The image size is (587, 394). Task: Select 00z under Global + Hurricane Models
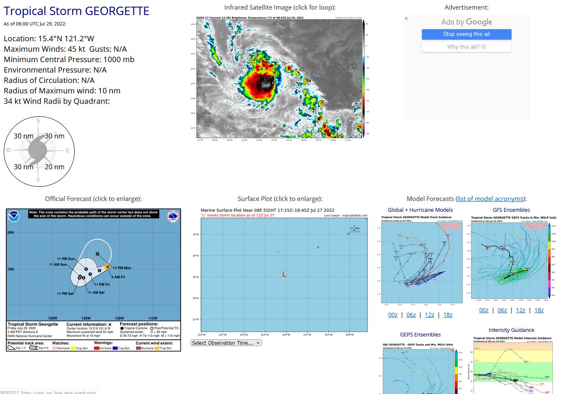coord(393,315)
